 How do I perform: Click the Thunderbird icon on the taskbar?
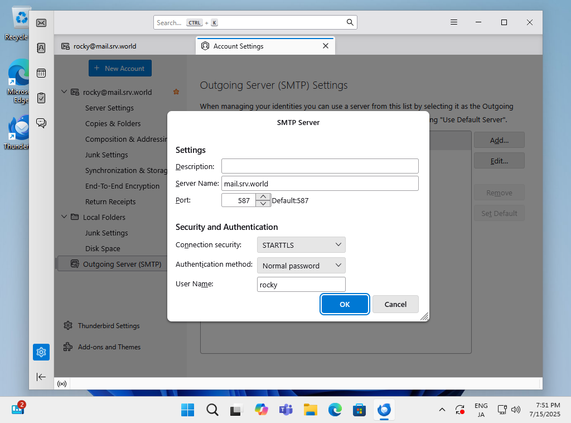[384, 410]
